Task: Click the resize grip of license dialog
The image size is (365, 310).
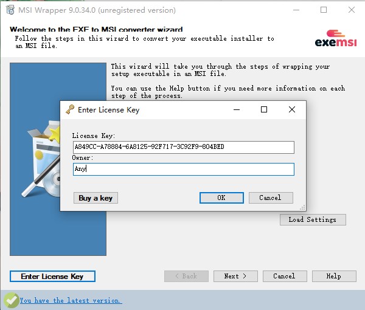Action: 302,208
